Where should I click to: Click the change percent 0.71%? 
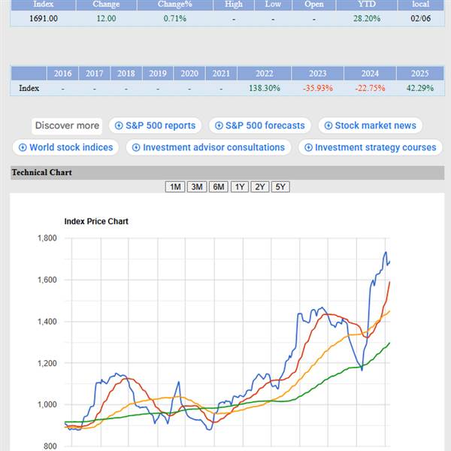[175, 19]
